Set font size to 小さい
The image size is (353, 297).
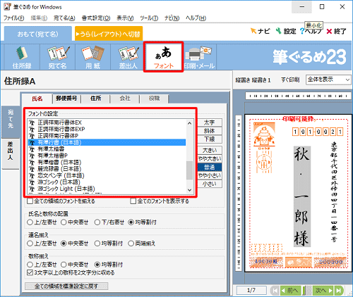(210, 184)
